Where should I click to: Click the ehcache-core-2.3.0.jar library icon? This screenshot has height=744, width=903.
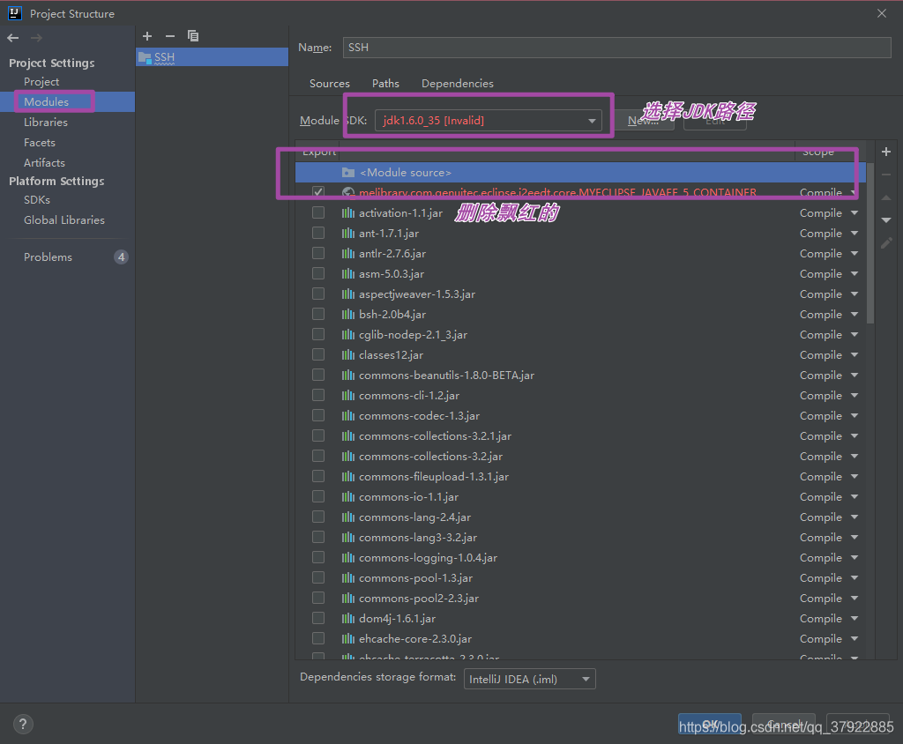pyautogui.click(x=347, y=638)
